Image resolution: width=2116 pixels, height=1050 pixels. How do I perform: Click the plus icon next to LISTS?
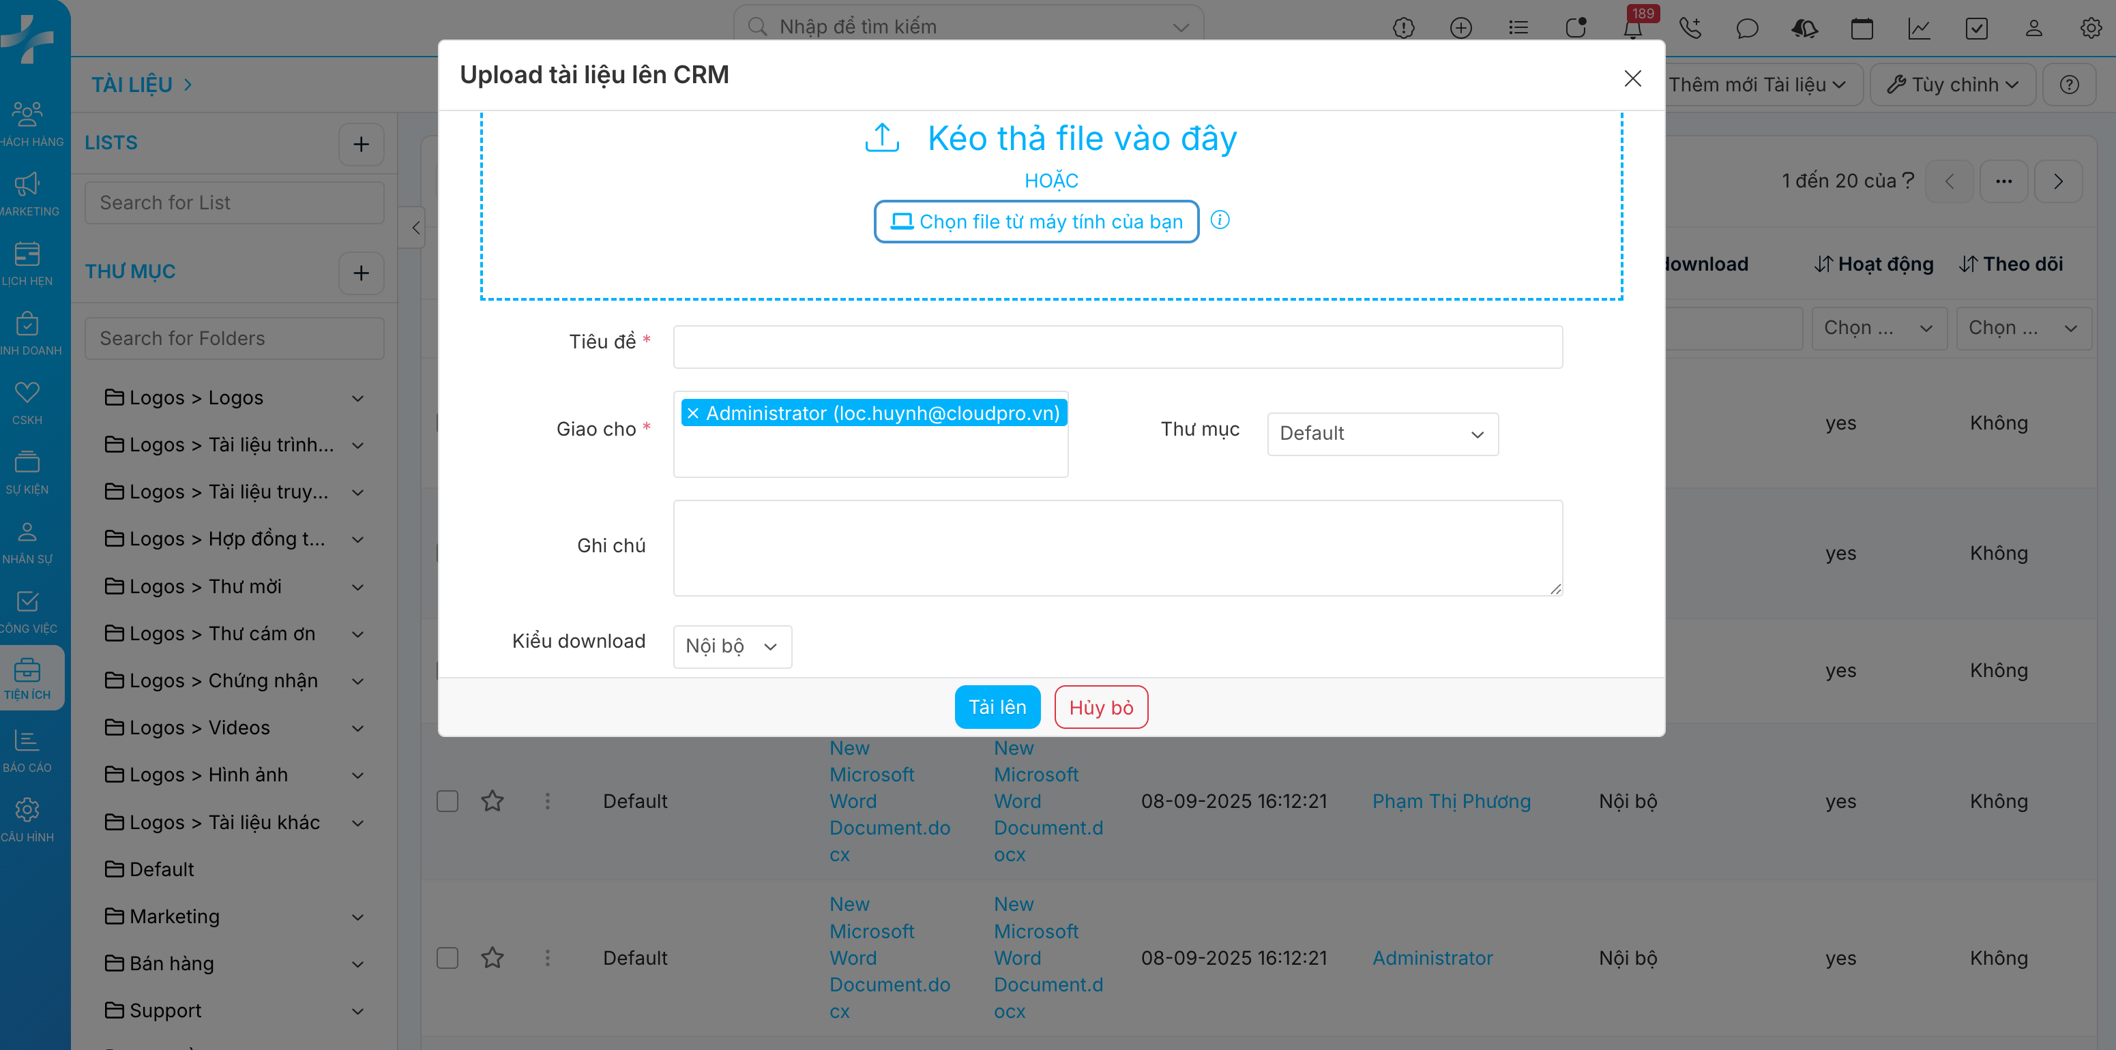tap(361, 145)
